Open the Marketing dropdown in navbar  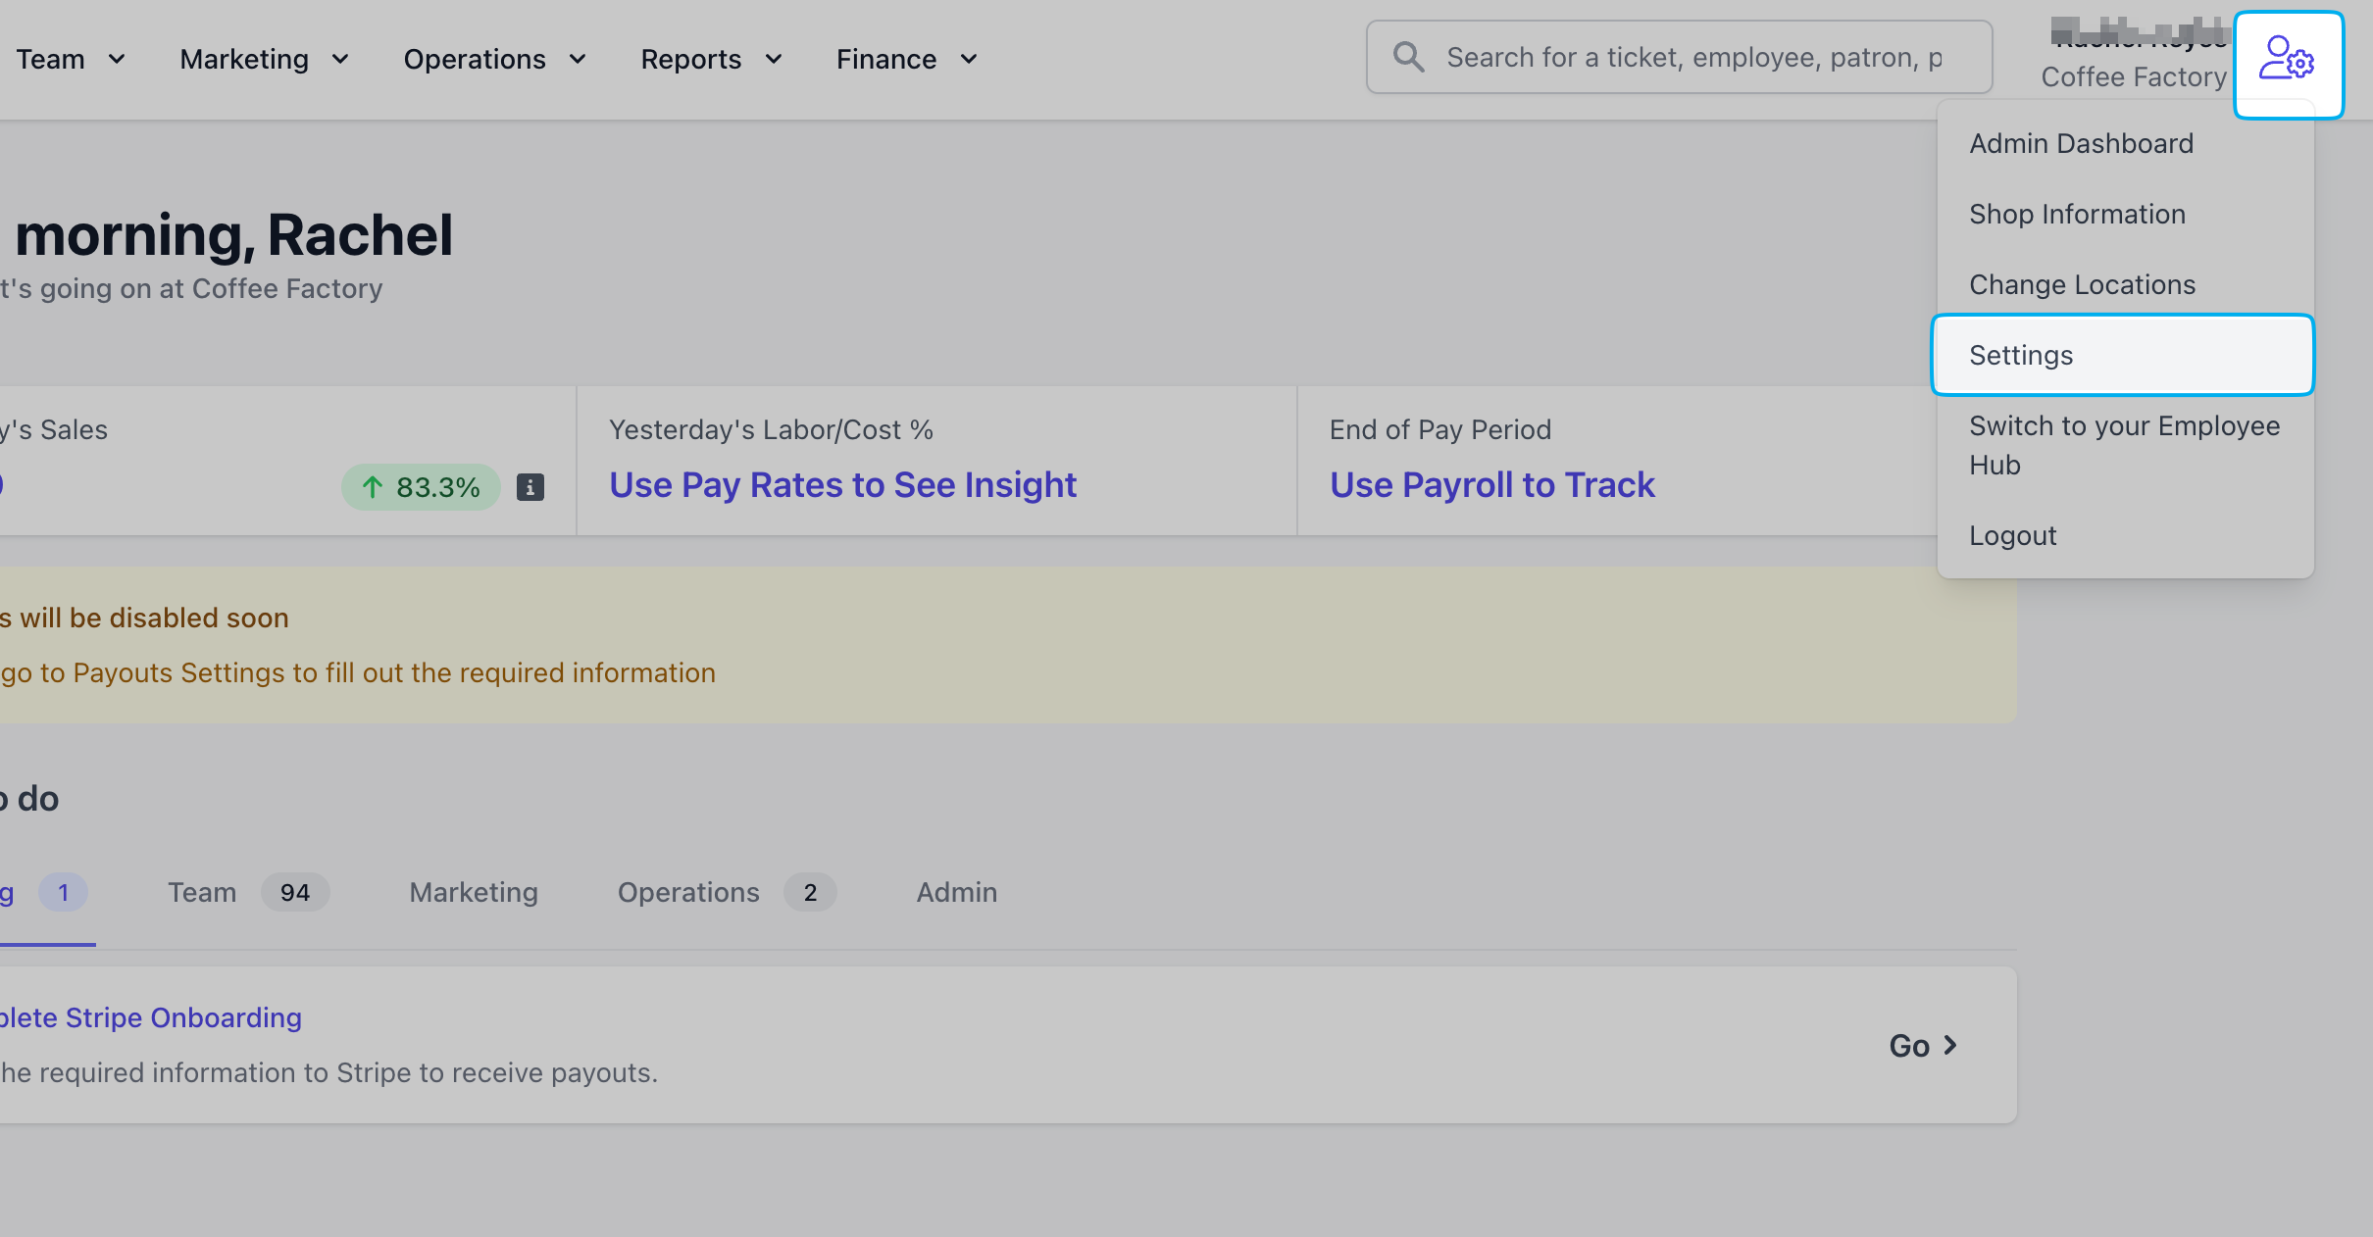[265, 59]
